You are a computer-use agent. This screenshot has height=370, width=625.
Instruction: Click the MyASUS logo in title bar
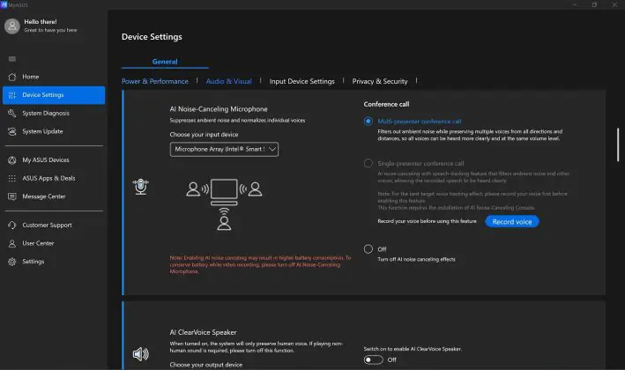pyautogui.click(x=4, y=4)
